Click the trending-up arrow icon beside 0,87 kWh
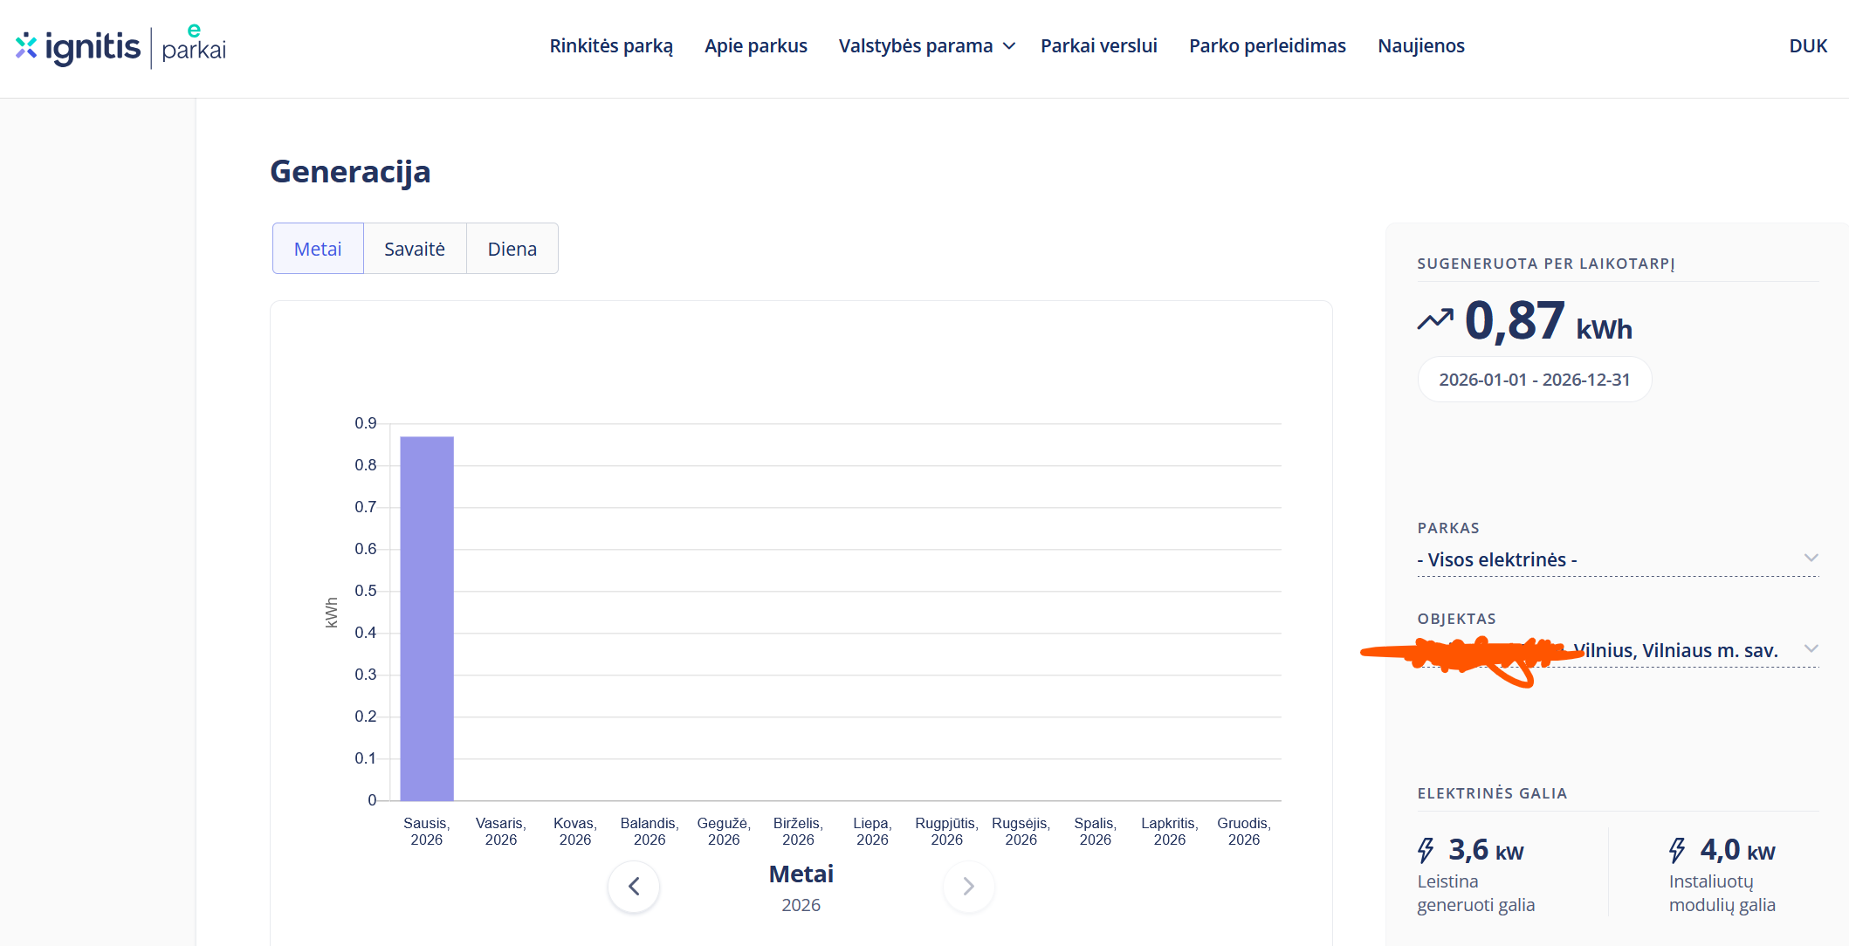The width and height of the screenshot is (1849, 946). 1435,320
